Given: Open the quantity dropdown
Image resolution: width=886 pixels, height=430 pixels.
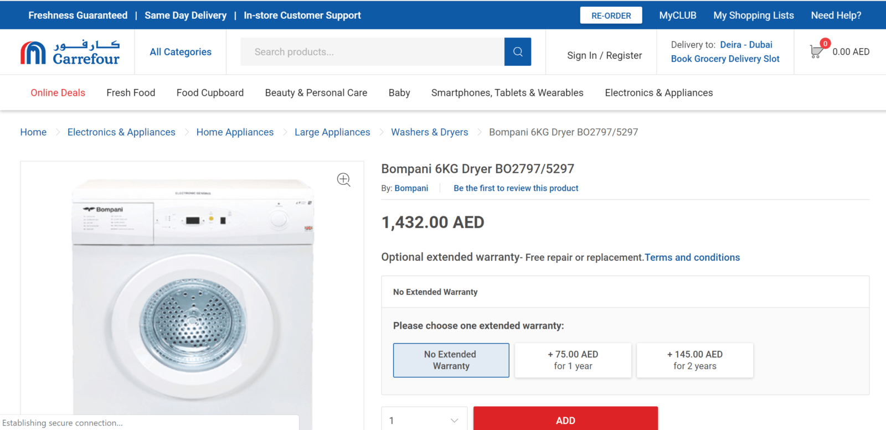Looking at the screenshot, I should (x=424, y=420).
